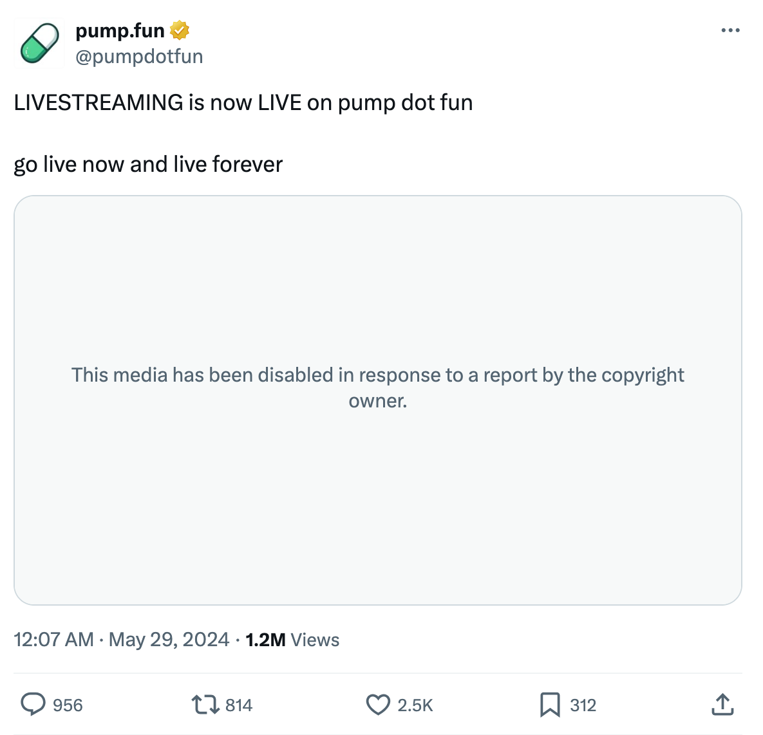This screenshot has height=735, width=763.
Task: Click the LIVESTREAMING is now LIVE text
Action: click(x=243, y=102)
